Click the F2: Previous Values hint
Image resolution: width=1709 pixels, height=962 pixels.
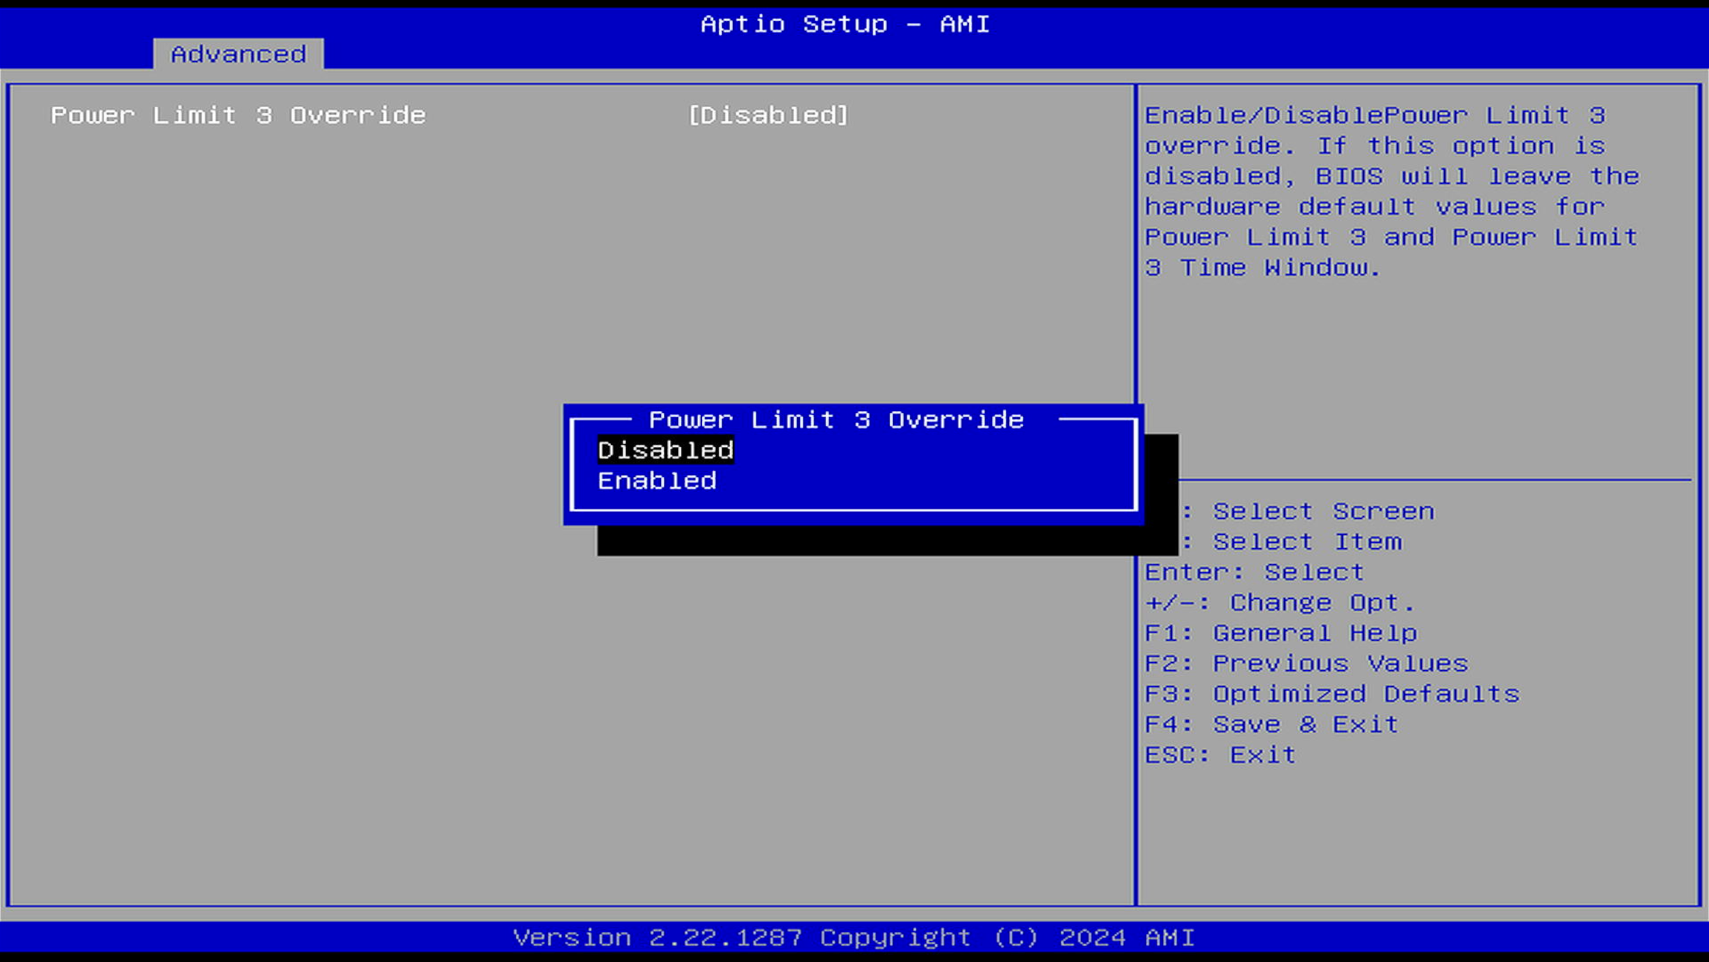(x=1306, y=663)
